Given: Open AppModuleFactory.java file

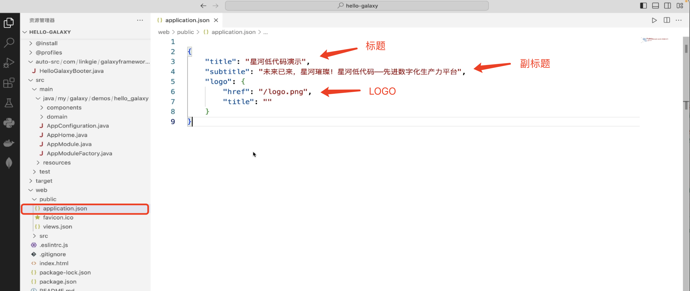Looking at the screenshot, I should tap(85, 153).
